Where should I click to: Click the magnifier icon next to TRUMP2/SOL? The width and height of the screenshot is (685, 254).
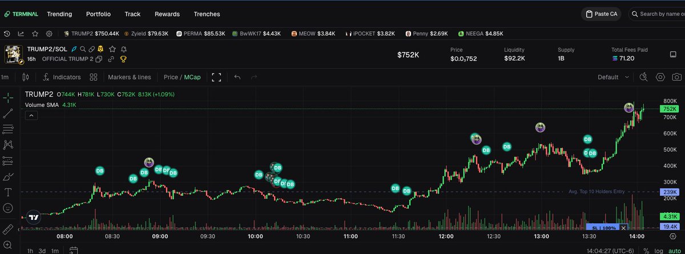[83, 50]
